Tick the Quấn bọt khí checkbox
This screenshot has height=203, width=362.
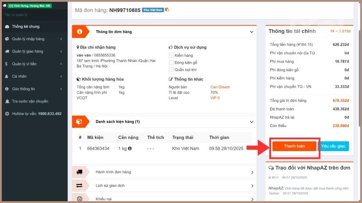(171, 69)
